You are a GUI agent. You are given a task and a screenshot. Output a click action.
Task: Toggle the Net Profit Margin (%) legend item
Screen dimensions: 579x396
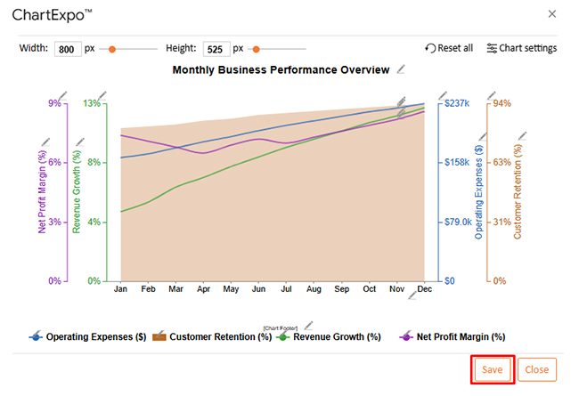tap(453, 337)
